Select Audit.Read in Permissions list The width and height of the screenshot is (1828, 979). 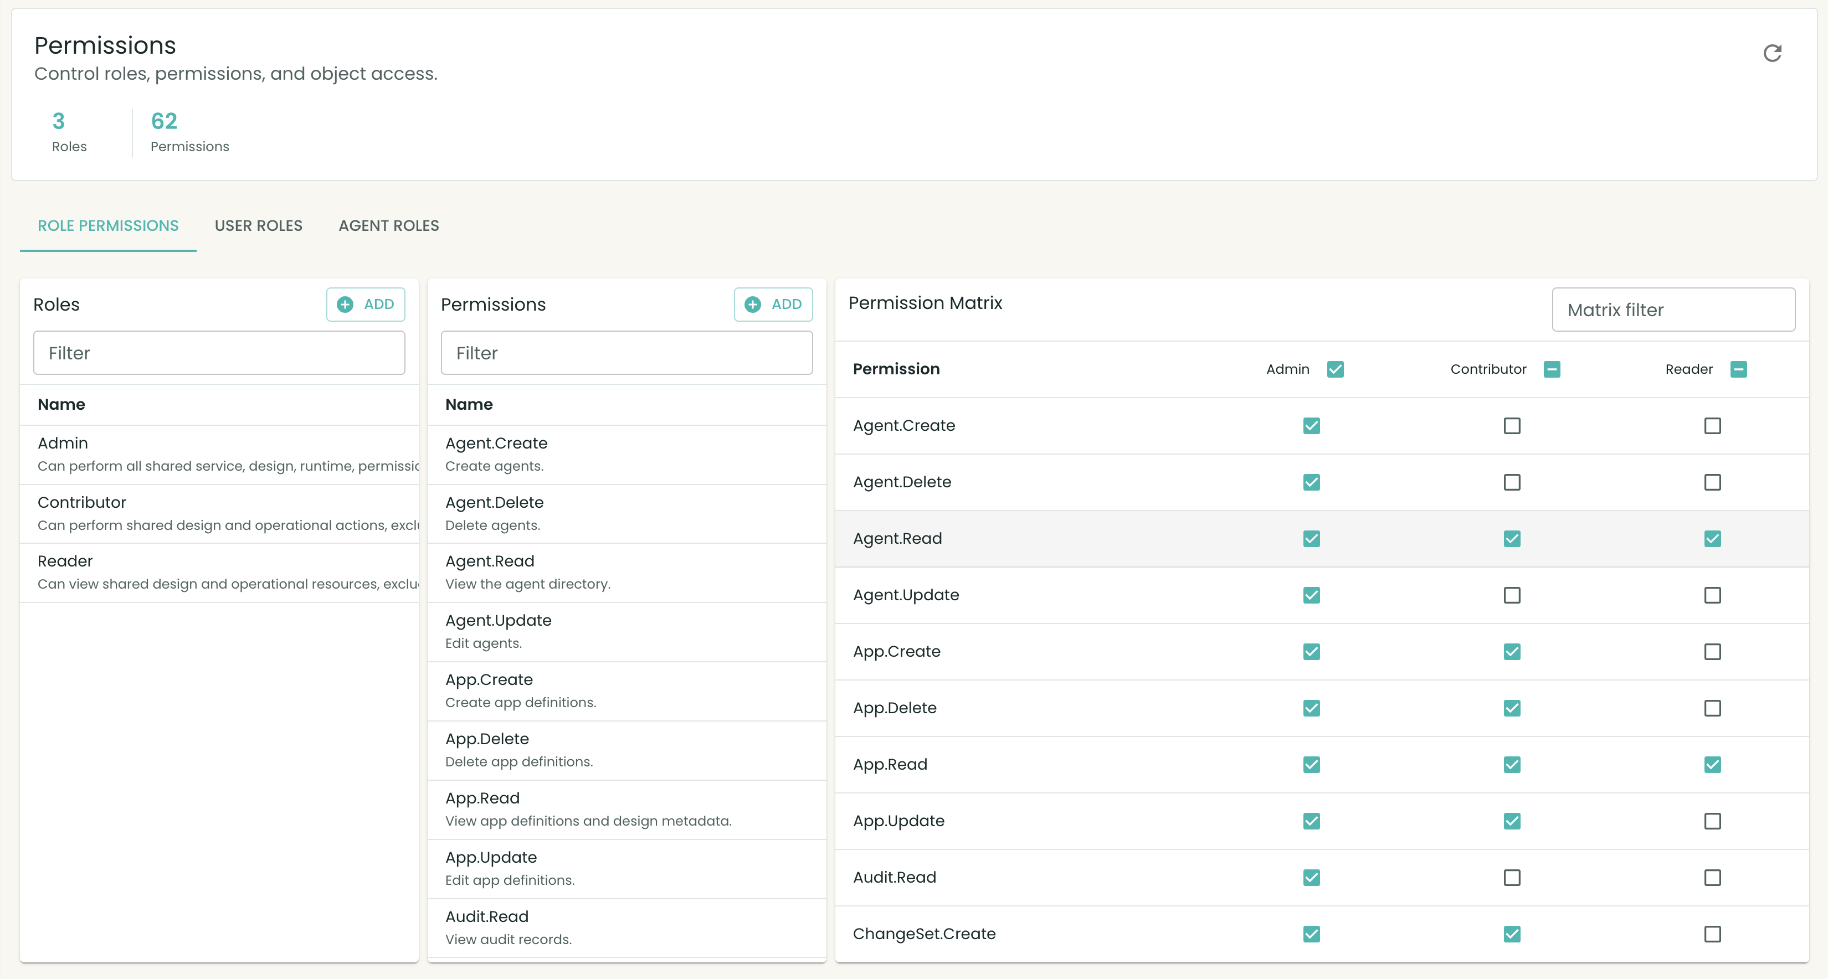(627, 929)
